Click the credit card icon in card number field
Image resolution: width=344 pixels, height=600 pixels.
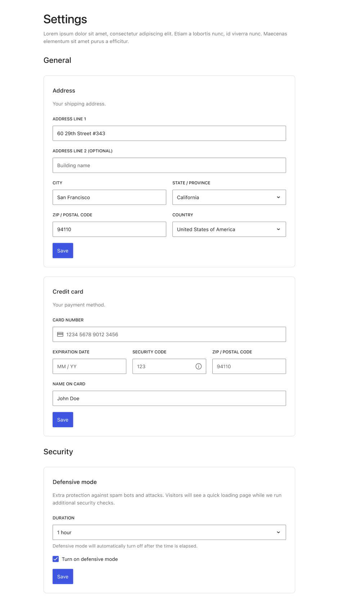60,334
